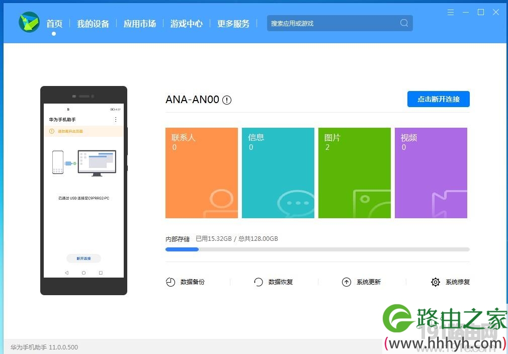This screenshot has height=354, width=508.
Task: Click warning icon in phone preview banner
Action: coord(51,131)
